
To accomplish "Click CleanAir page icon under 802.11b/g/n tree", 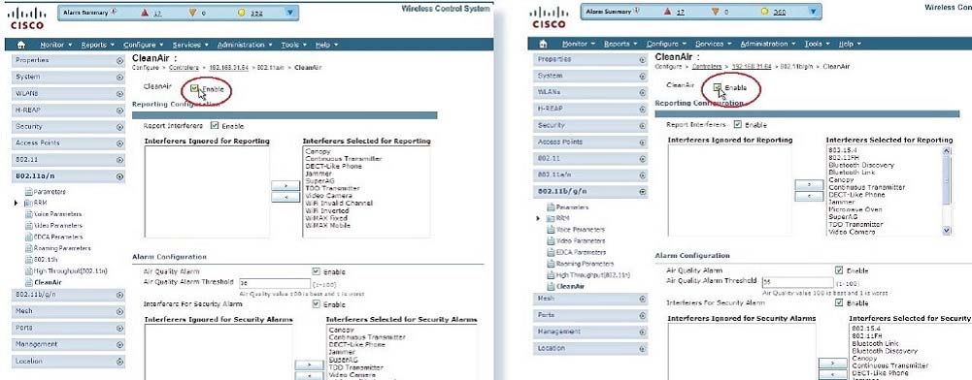I will [x=551, y=287].
